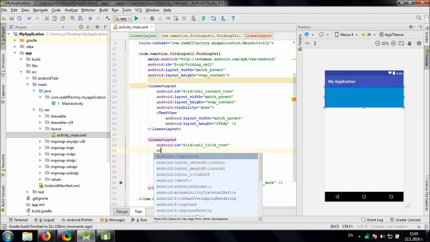
Task: Open the design surface layers dropdown
Action: [309, 35]
